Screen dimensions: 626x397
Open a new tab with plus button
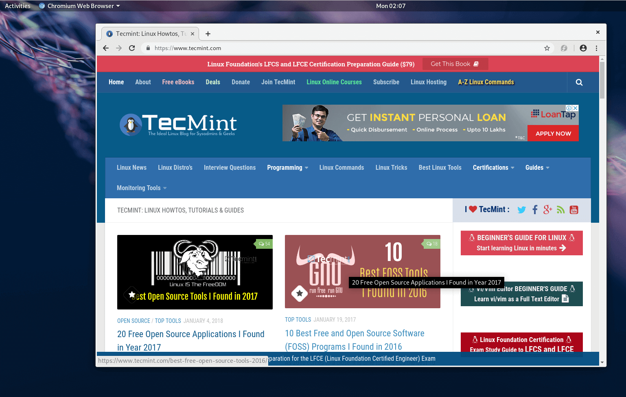[x=208, y=34]
